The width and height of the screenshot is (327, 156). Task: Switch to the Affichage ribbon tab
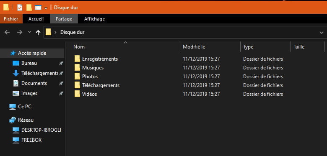[x=94, y=19]
